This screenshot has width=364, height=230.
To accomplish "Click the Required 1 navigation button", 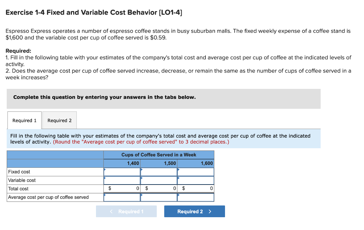I will [x=126, y=211].
